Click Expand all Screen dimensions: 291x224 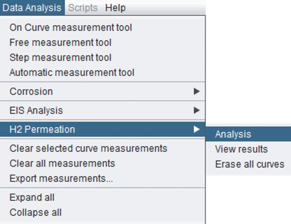[32, 198]
